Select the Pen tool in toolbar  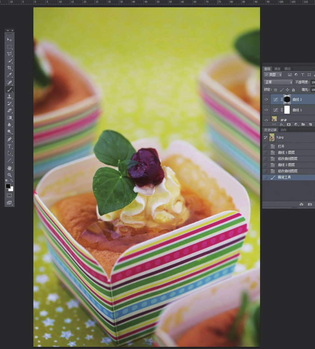(9, 139)
